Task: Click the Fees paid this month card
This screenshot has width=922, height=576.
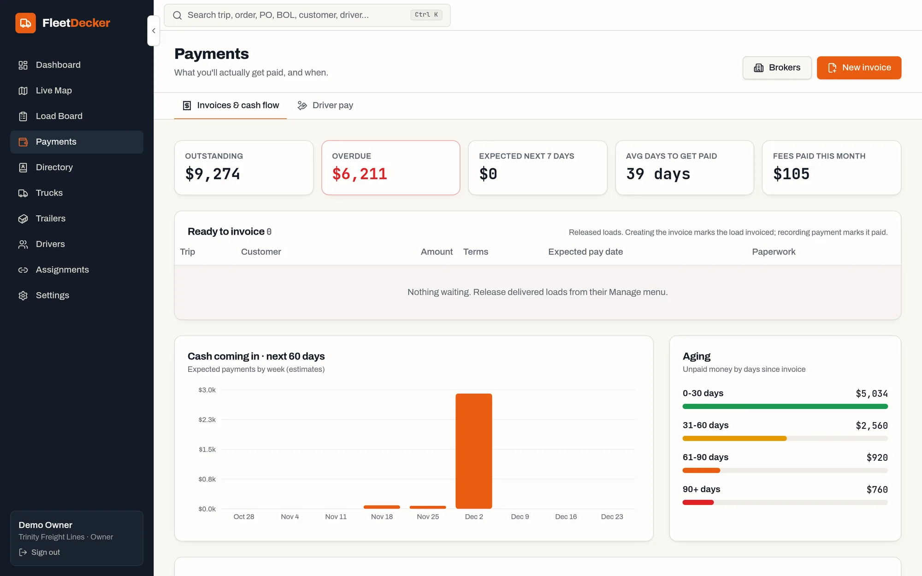Action: click(x=832, y=168)
